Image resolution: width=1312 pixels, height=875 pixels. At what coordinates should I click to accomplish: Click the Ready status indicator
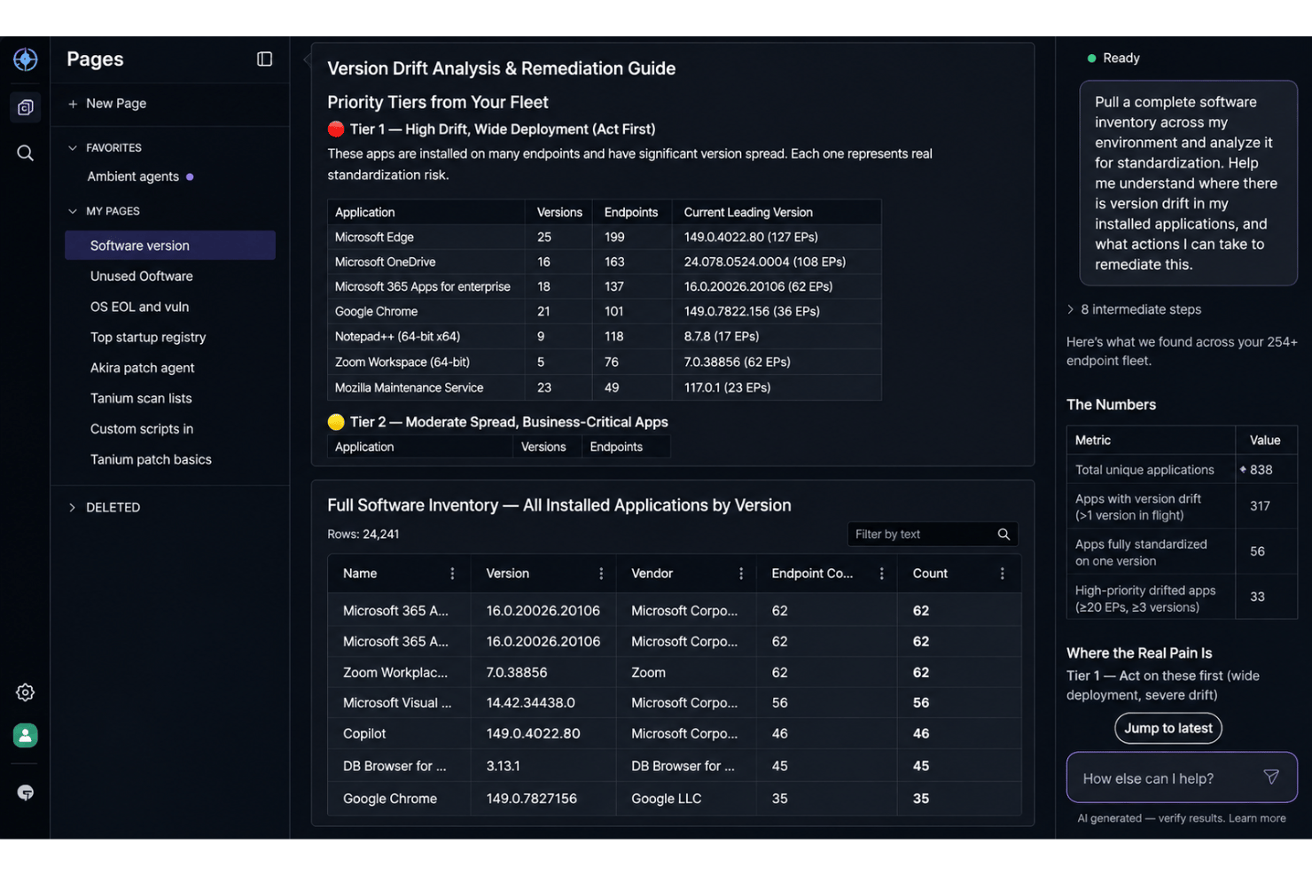tap(1113, 58)
